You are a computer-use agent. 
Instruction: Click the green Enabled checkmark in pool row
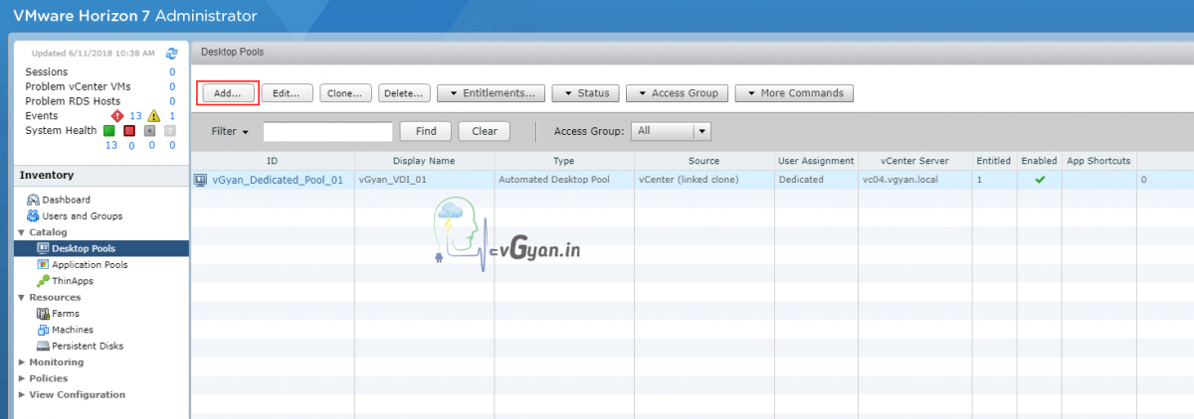(x=1040, y=180)
